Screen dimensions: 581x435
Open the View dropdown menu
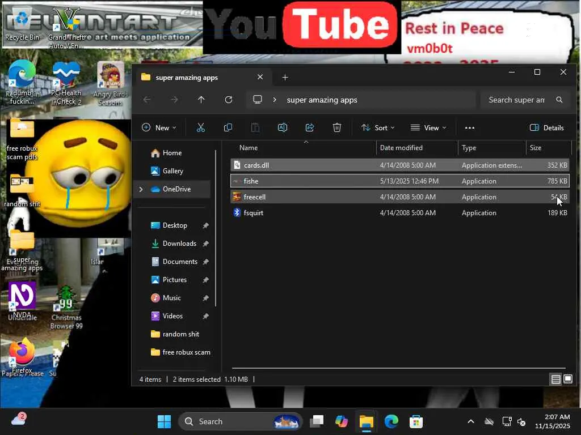[x=428, y=127]
